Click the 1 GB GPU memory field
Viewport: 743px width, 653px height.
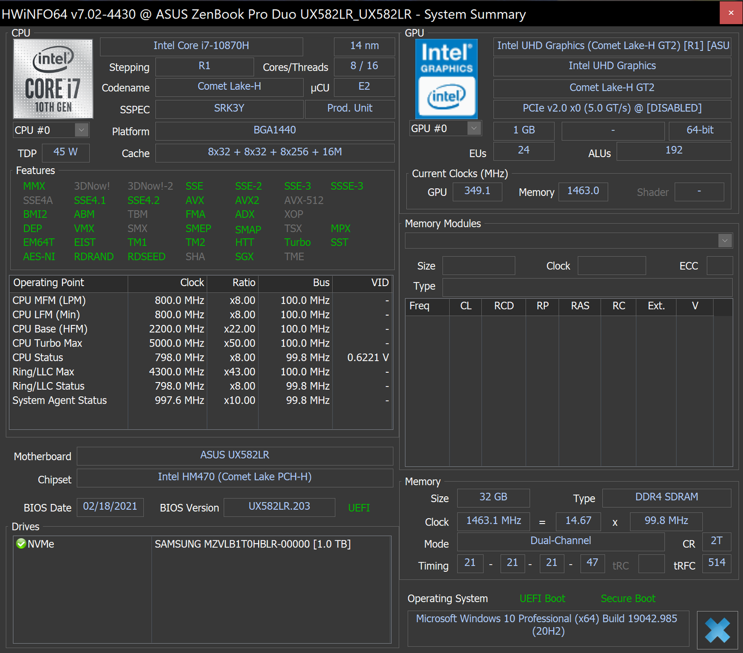(524, 131)
